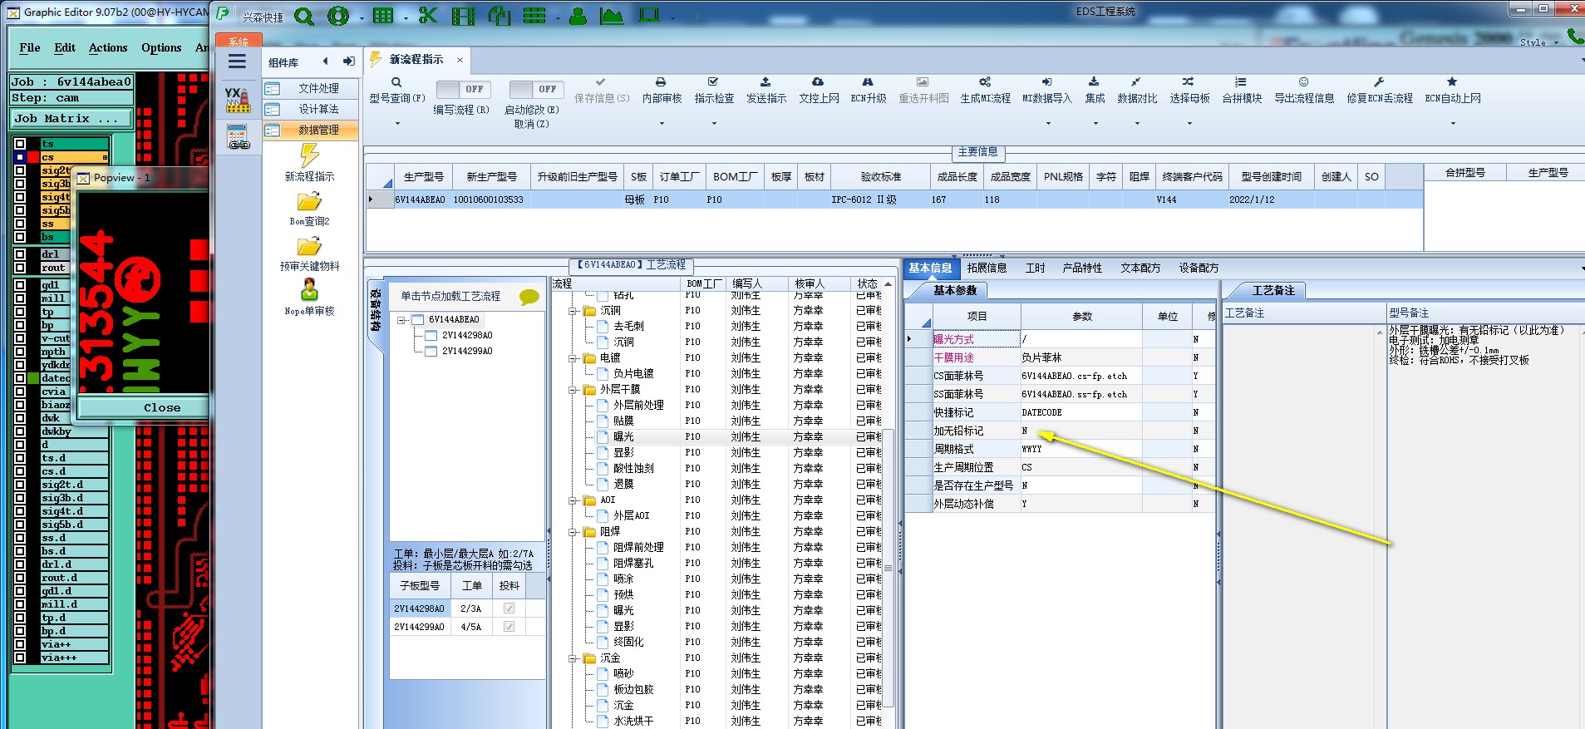Toggle 投料 checkbox for 2V144299A0 row
The image size is (1585, 729).
(509, 627)
